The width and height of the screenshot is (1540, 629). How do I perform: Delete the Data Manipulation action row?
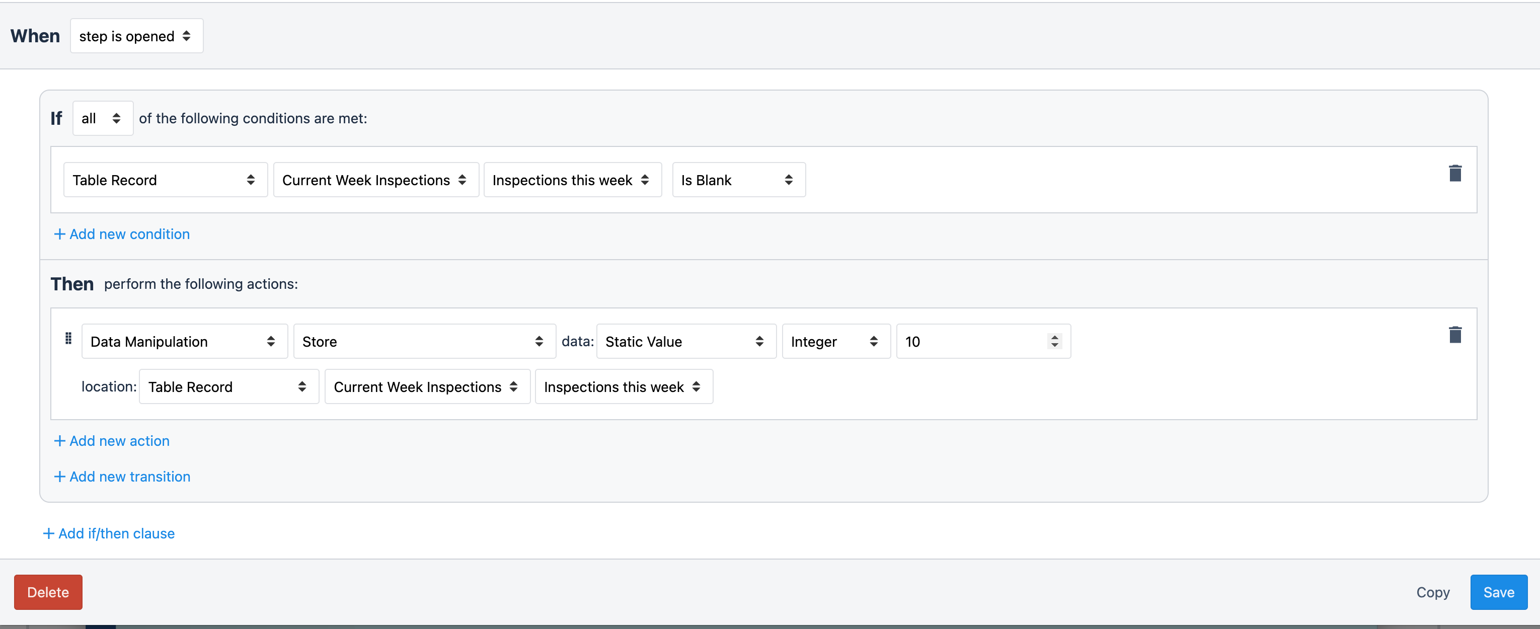tap(1454, 335)
